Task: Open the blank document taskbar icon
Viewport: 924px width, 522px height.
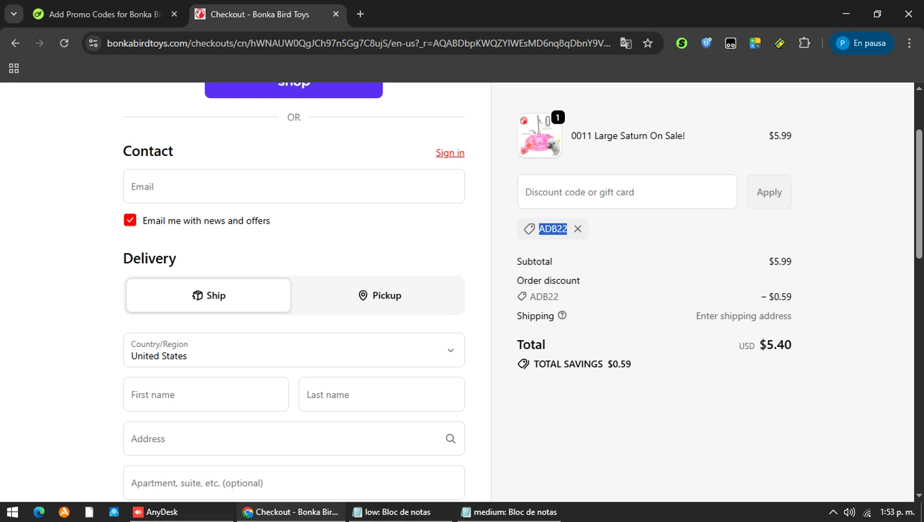Action: (89, 512)
